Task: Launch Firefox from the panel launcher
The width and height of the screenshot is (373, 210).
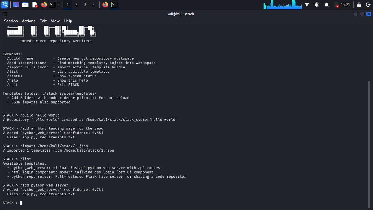Action: click(x=44, y=5)
